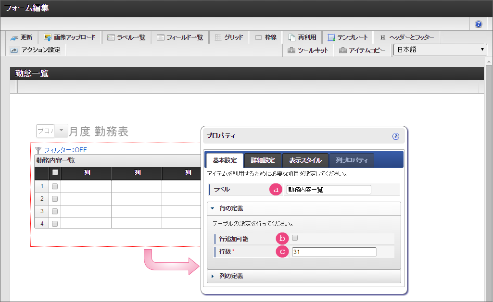The width and height of the screenshot is (493, 302).
Task: Click the 月度 勤務表 heading text
Action: pyautogui.click(x=99, y=131)
